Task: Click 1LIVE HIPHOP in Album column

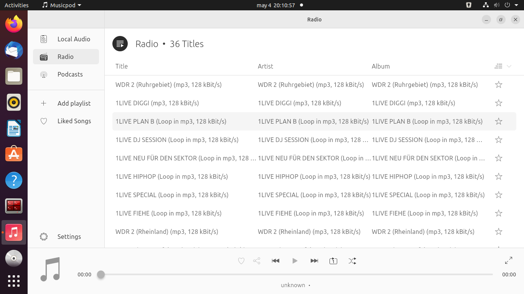Action: click(428, 176)
